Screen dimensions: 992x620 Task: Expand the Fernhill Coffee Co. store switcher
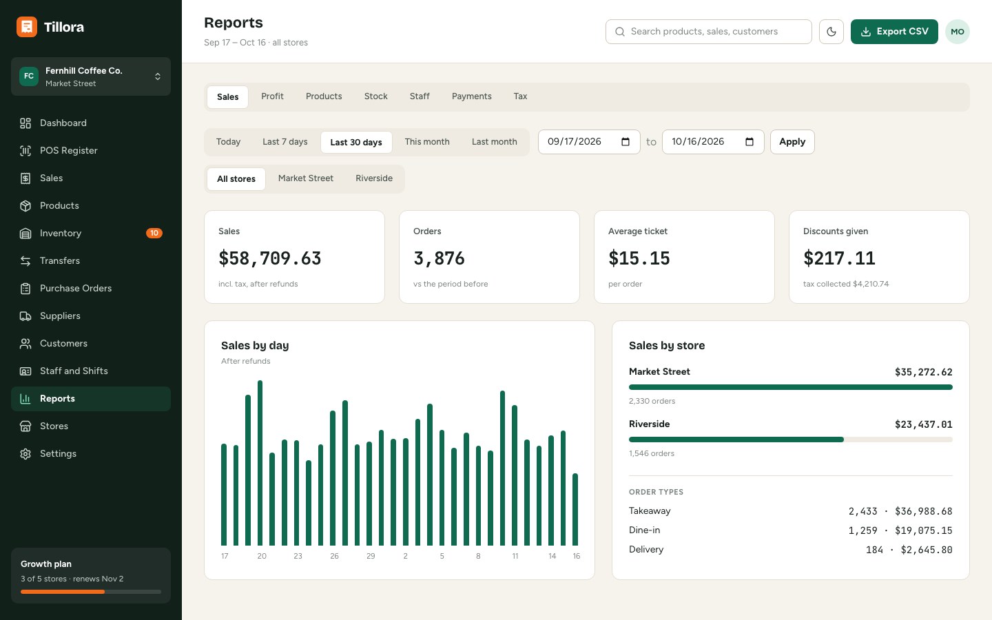pyautogui.click(x=91, y=76)
